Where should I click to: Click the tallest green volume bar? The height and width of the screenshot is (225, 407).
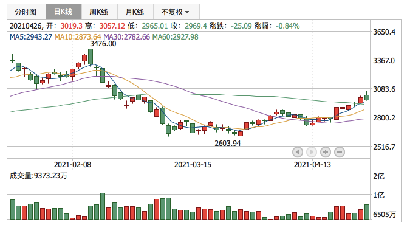click(103, 206)
